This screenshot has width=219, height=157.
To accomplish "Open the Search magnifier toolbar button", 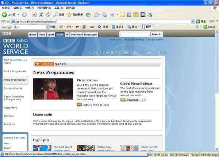I will [59, 15].
